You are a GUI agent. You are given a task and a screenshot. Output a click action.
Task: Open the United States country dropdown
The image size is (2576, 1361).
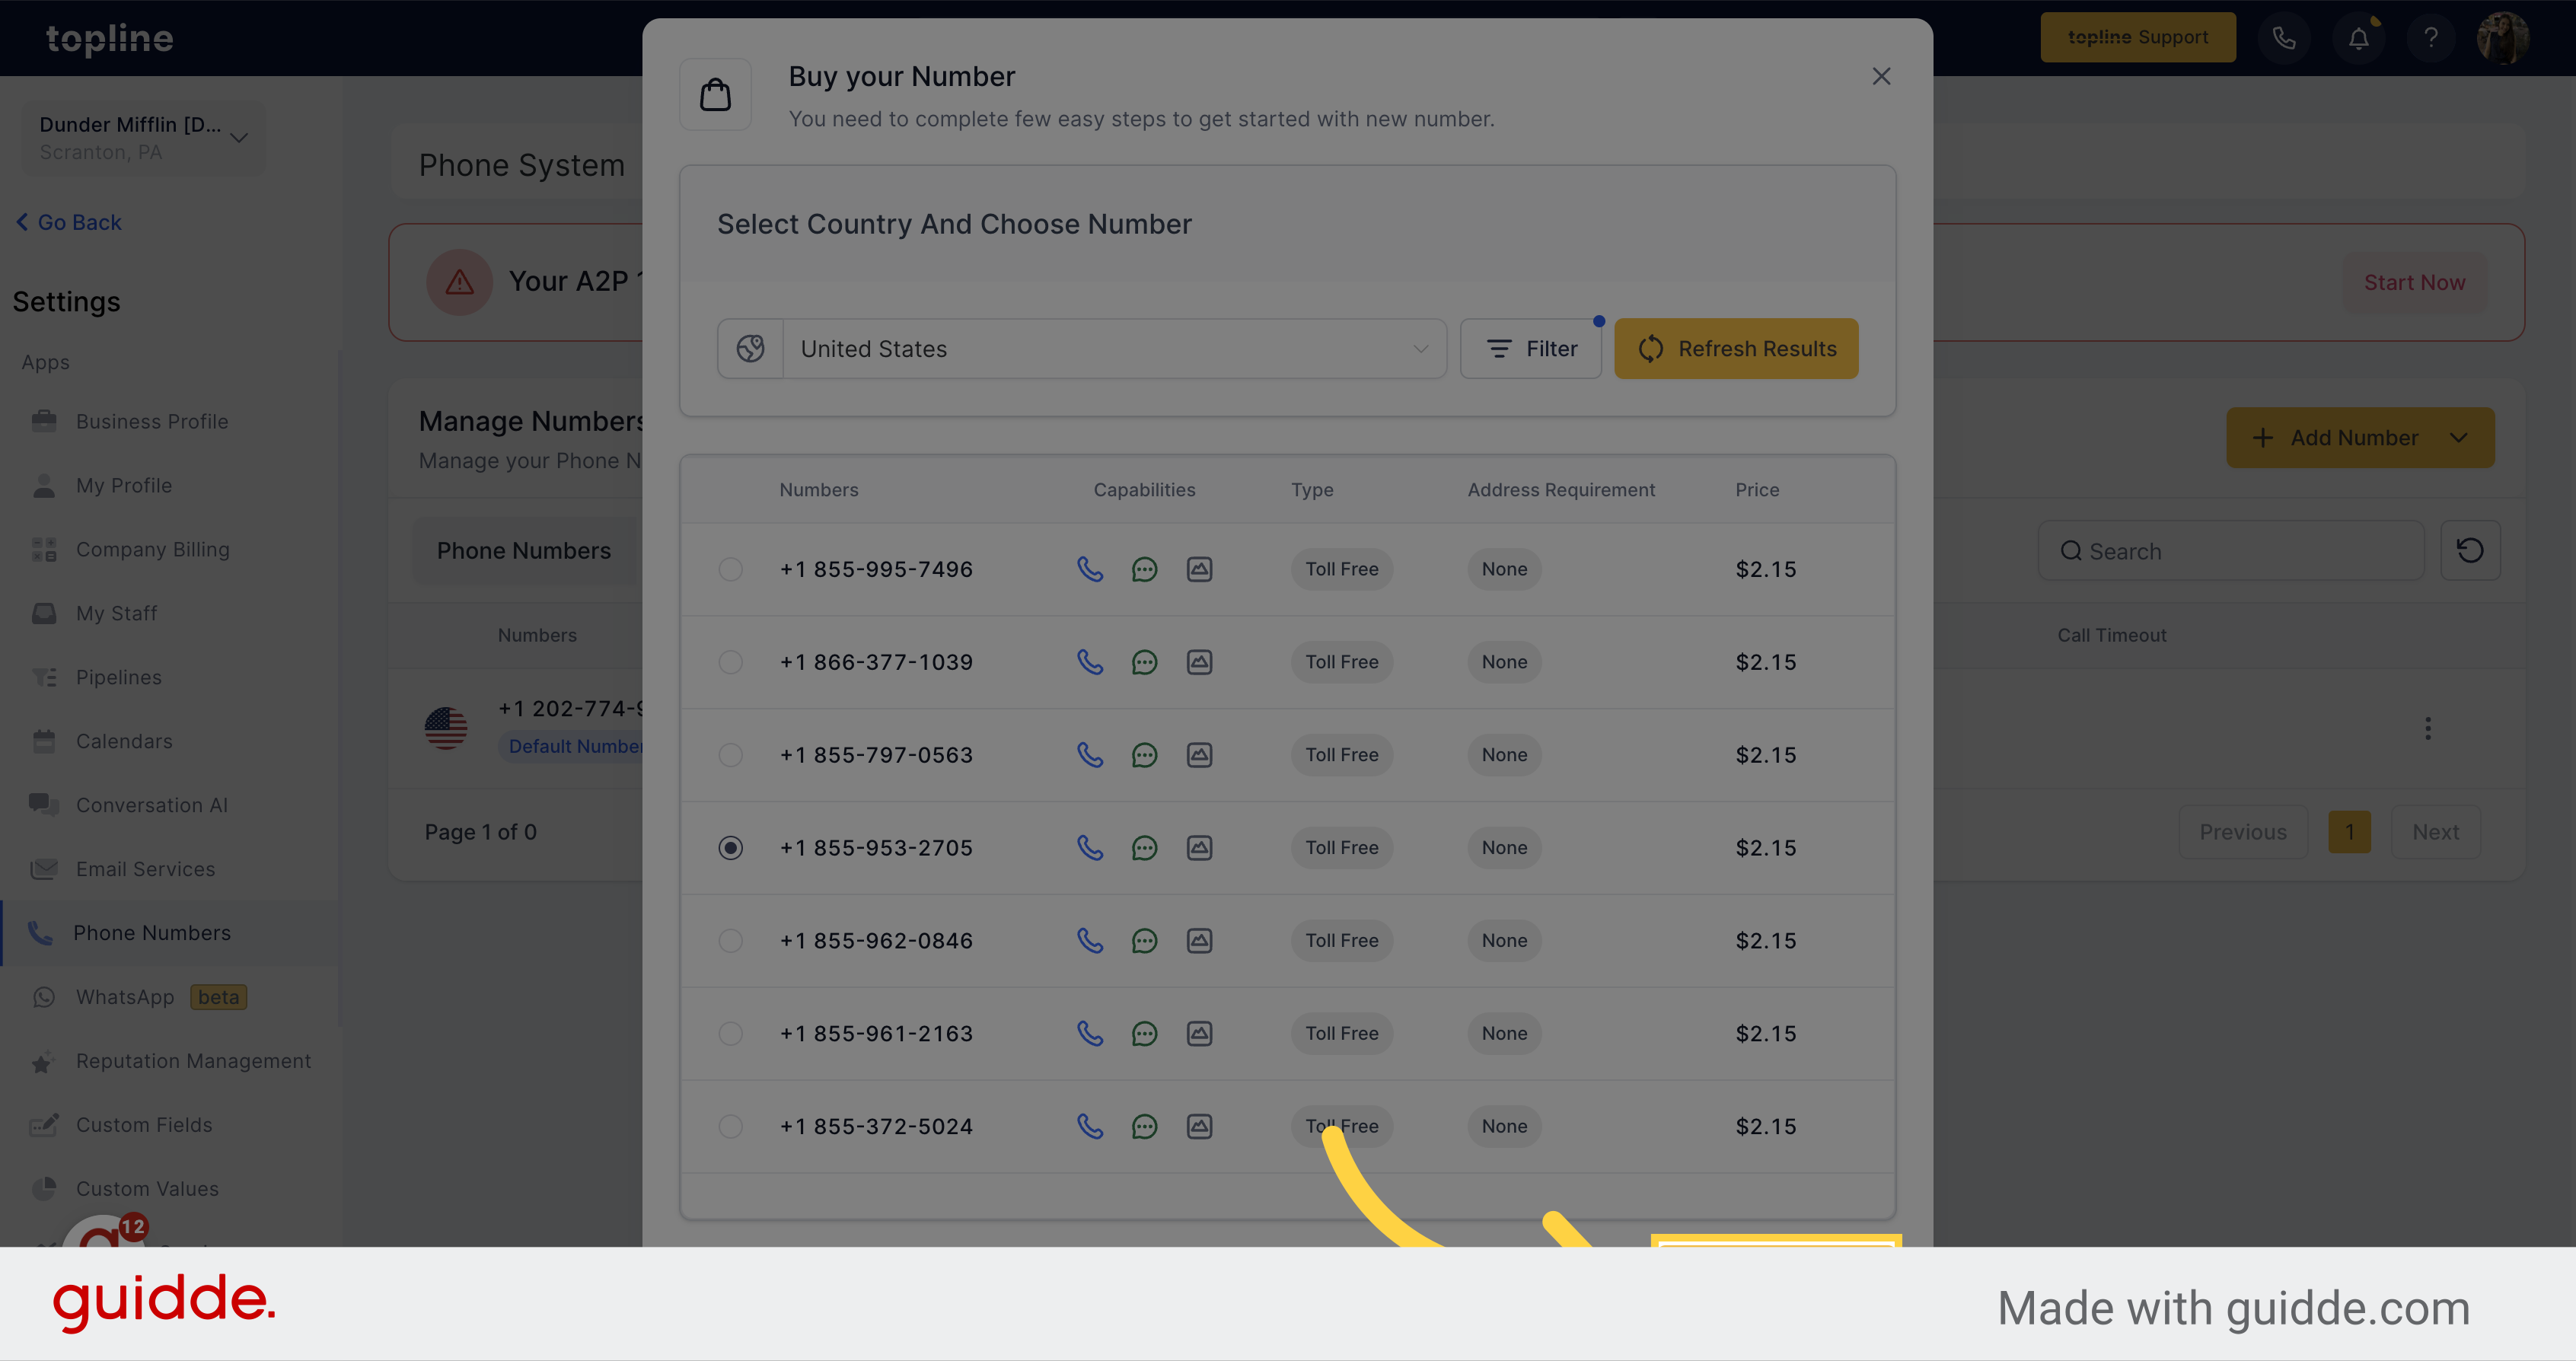(1114, 348)
